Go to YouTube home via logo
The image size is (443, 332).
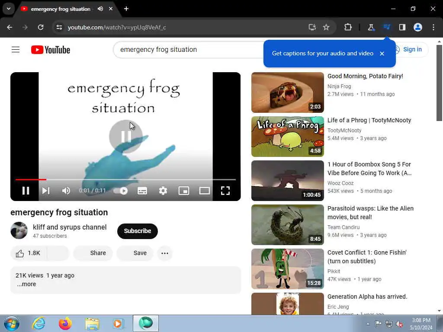(51, 50)
